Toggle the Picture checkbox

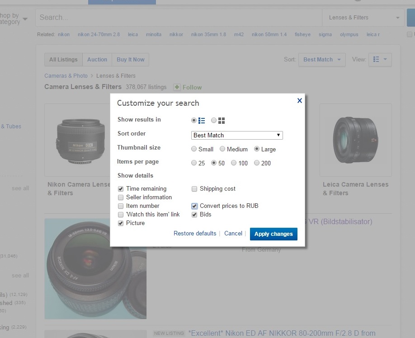coord(121,223)
